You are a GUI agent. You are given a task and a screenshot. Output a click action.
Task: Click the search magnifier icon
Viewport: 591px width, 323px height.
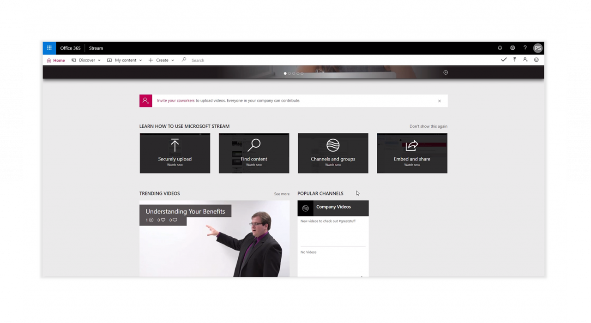point(184,60)
